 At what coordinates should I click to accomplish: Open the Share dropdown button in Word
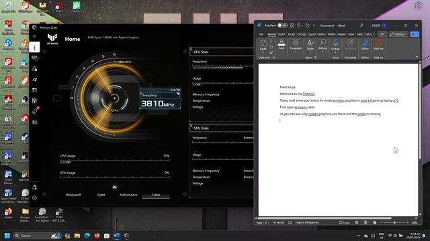pyautogui.click(x=415, y=34)
